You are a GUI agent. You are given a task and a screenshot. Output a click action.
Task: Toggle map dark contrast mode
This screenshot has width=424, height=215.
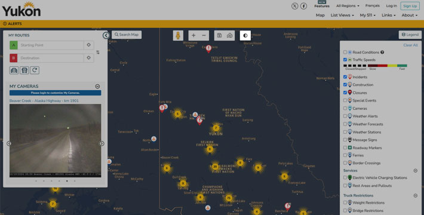(x=245, y=35)
